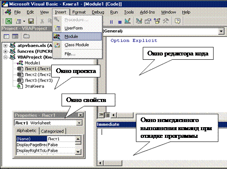Click the Class Module icon in Insert menu

coord(57,45)
